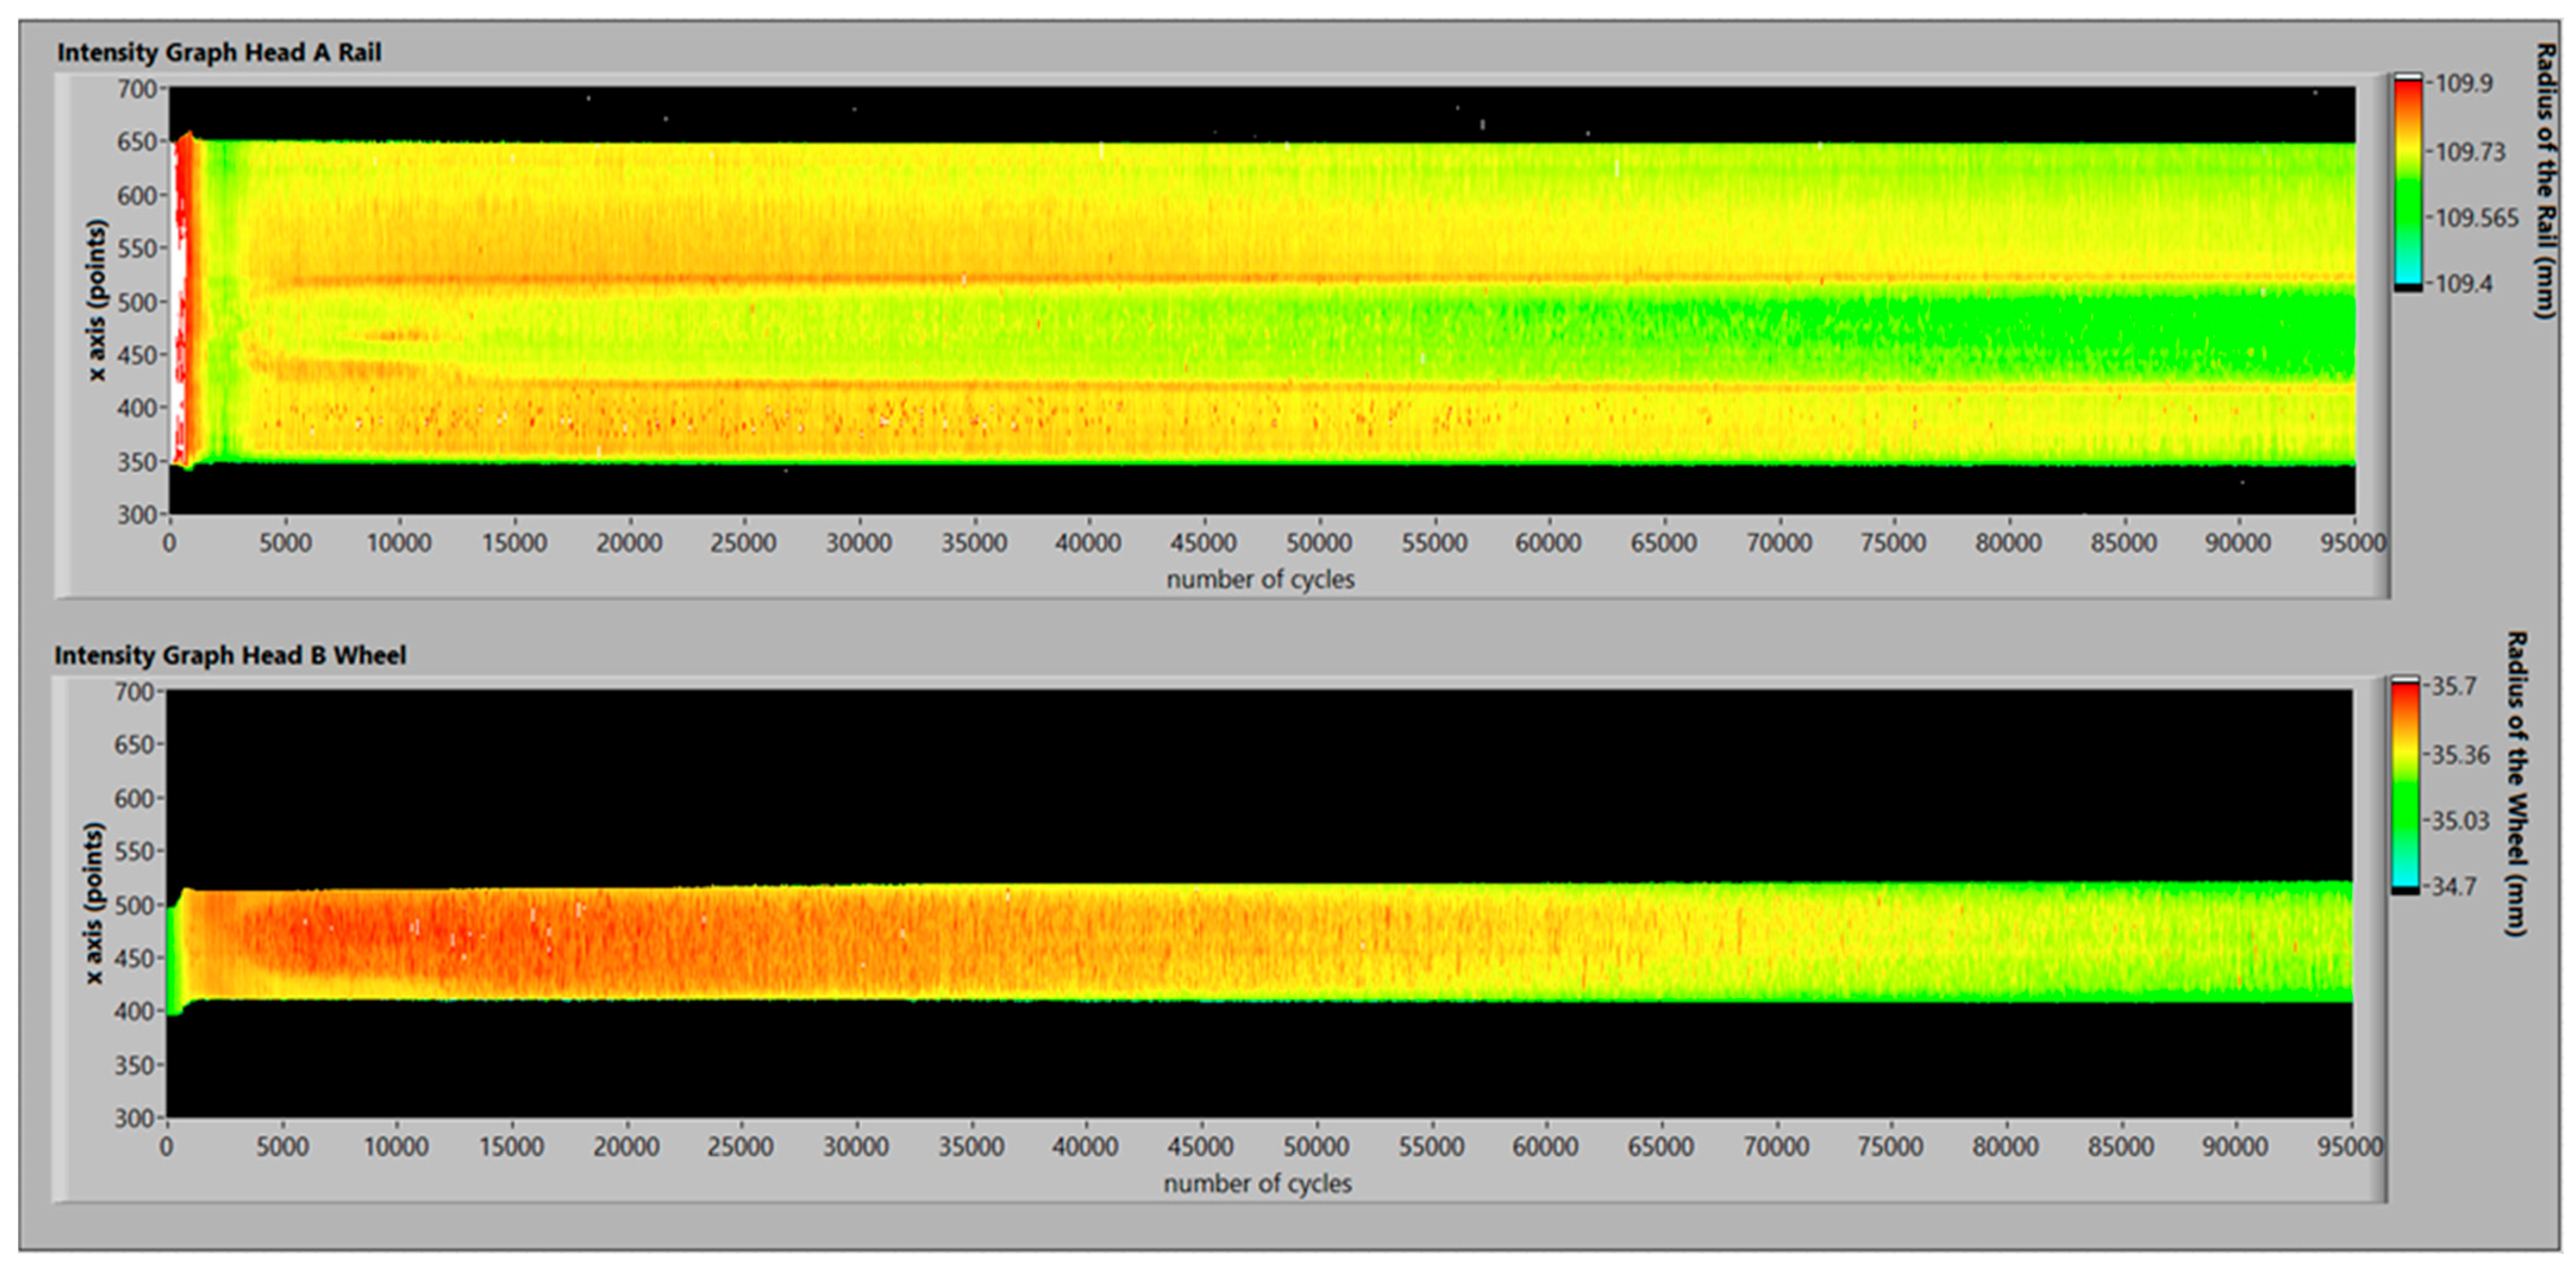Viewport: 2576px width, 1269px height.
Task: Select the Intensity Graph Head A Rail title
Action: tap(219, 53)
